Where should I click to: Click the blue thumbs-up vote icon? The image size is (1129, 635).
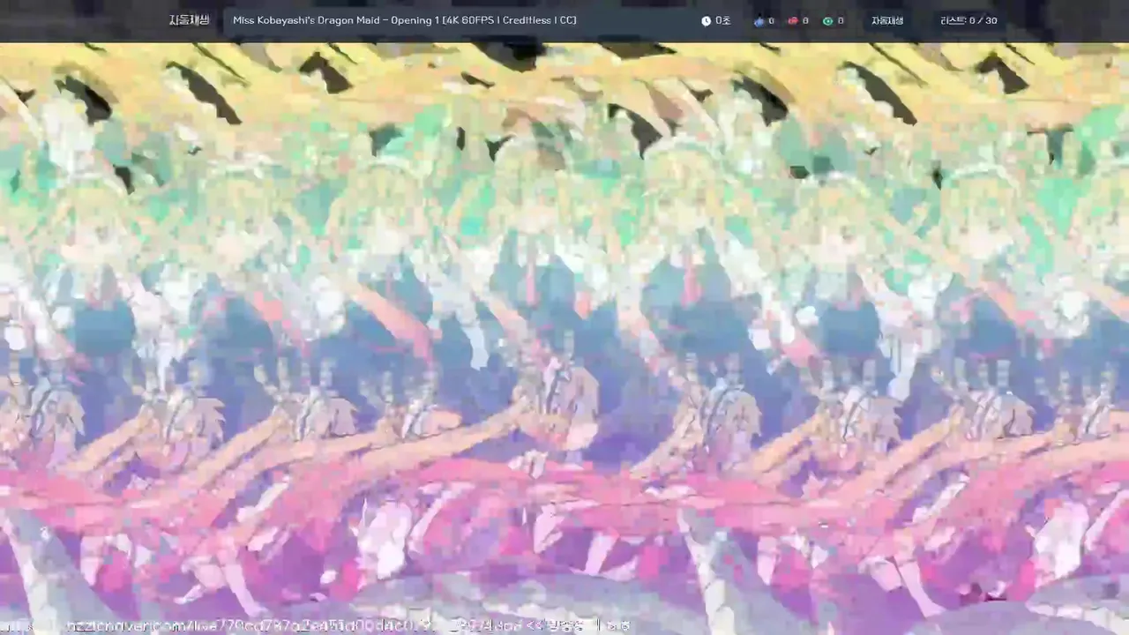[759, 20]
